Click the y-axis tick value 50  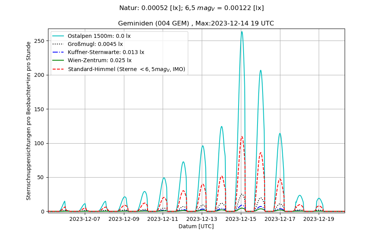[41, 177]
